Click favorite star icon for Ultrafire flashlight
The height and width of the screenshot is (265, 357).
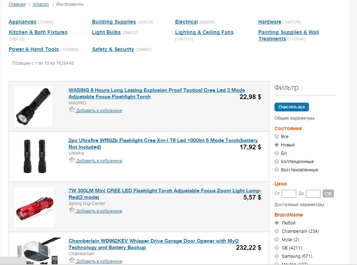click(x=72, y=160)
